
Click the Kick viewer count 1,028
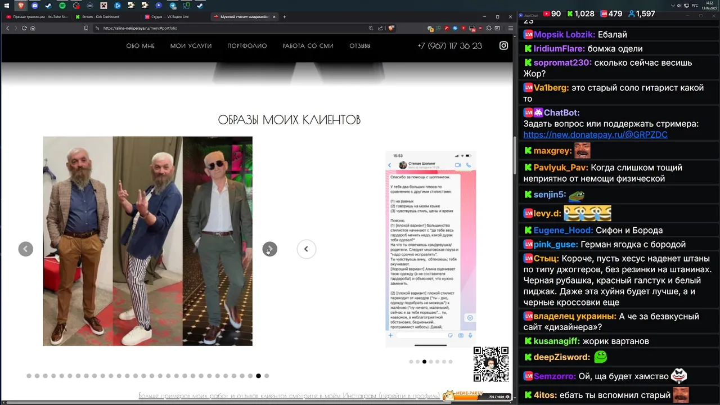click(580, 14)
